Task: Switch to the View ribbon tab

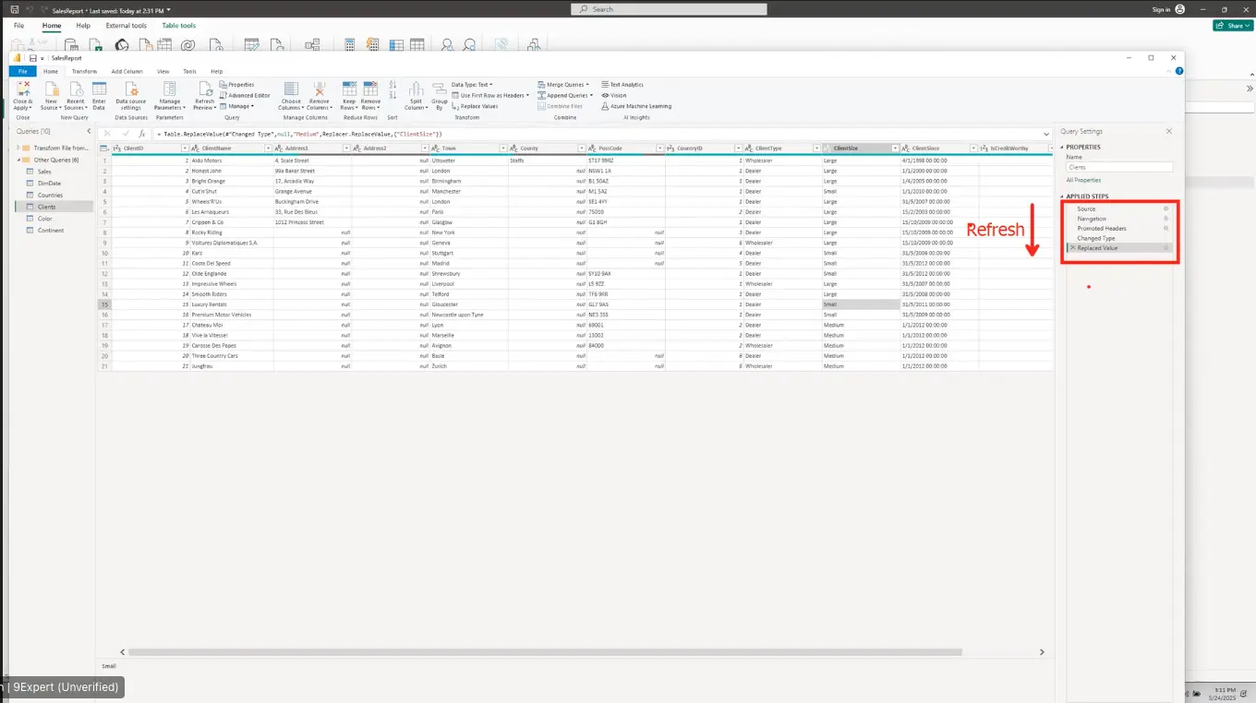Action: point(163,71)
